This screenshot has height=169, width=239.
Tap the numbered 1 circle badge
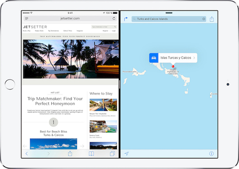click(54, 122)
